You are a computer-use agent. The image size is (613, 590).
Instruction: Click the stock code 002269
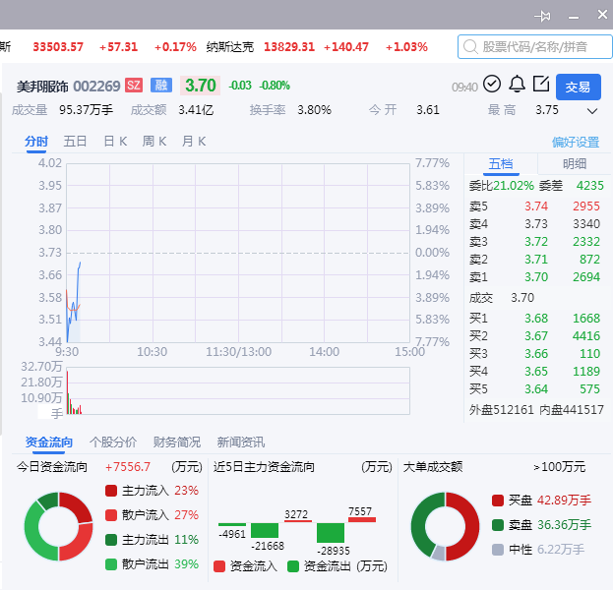click(x=96, y=86)
